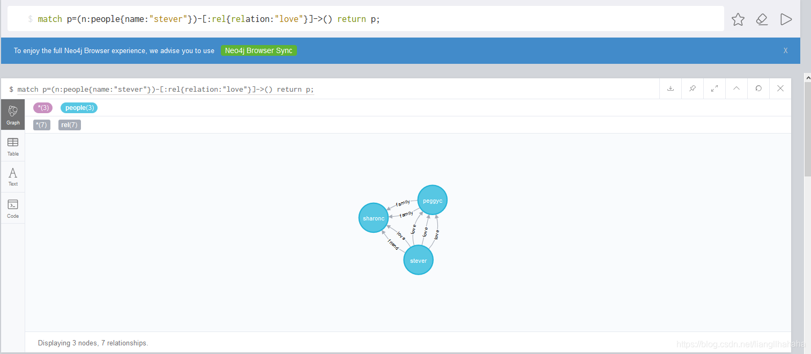Open the Neo4j Browser Sync link
The width and height of the screenshot is (811, 354).
(x=258, y=50)
